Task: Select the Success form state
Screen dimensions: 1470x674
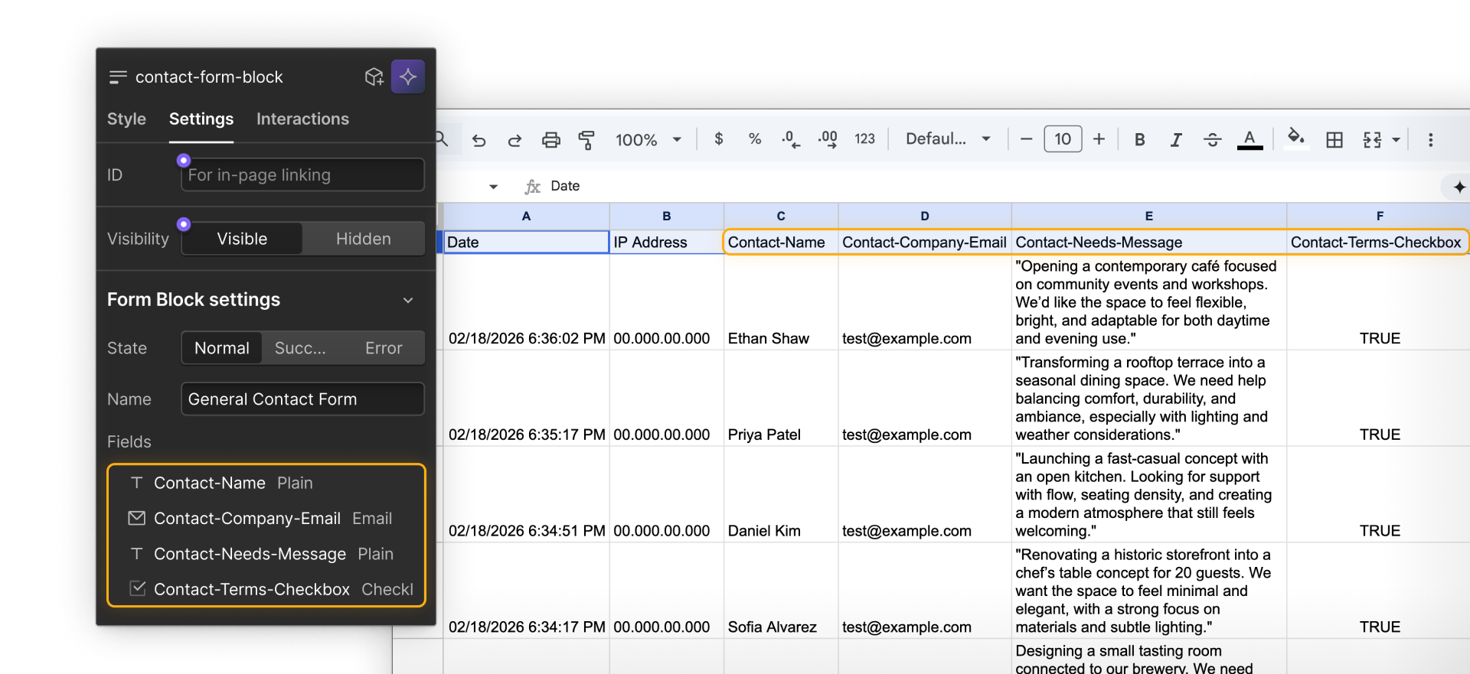Action: point(300,348)
